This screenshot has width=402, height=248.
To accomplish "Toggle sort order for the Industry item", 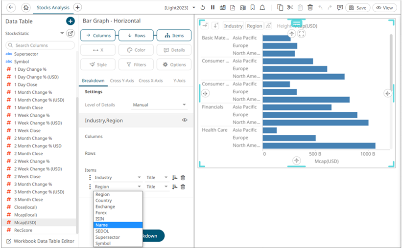I will point(174,178).
